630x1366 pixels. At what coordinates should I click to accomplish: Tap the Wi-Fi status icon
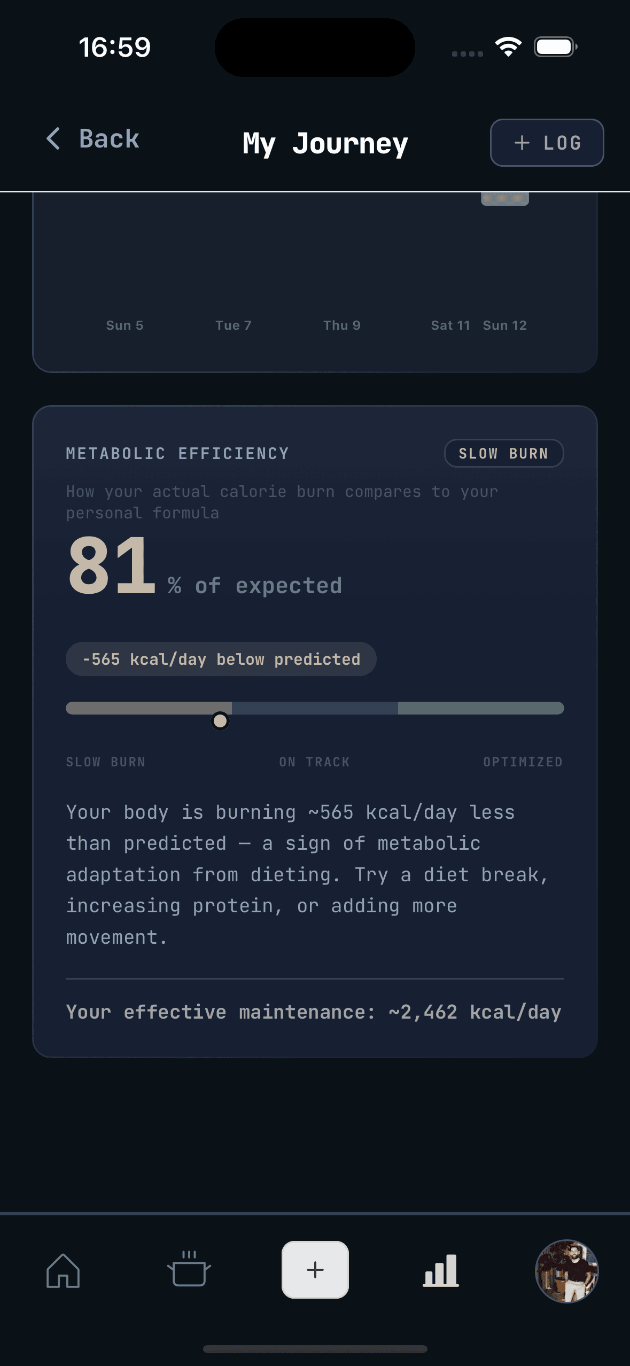point(508,47)
